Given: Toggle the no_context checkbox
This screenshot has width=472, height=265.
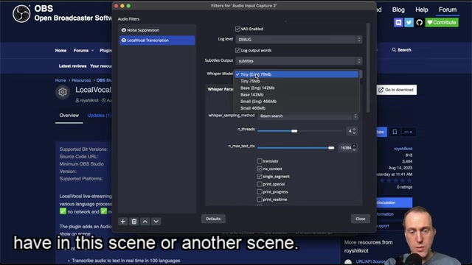Looking at the screenshot, I should (x=260, y=169).
